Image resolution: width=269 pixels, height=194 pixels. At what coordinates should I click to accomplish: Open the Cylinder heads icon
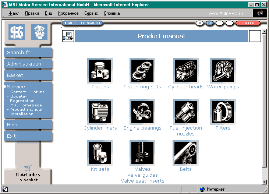click(186, 71)
